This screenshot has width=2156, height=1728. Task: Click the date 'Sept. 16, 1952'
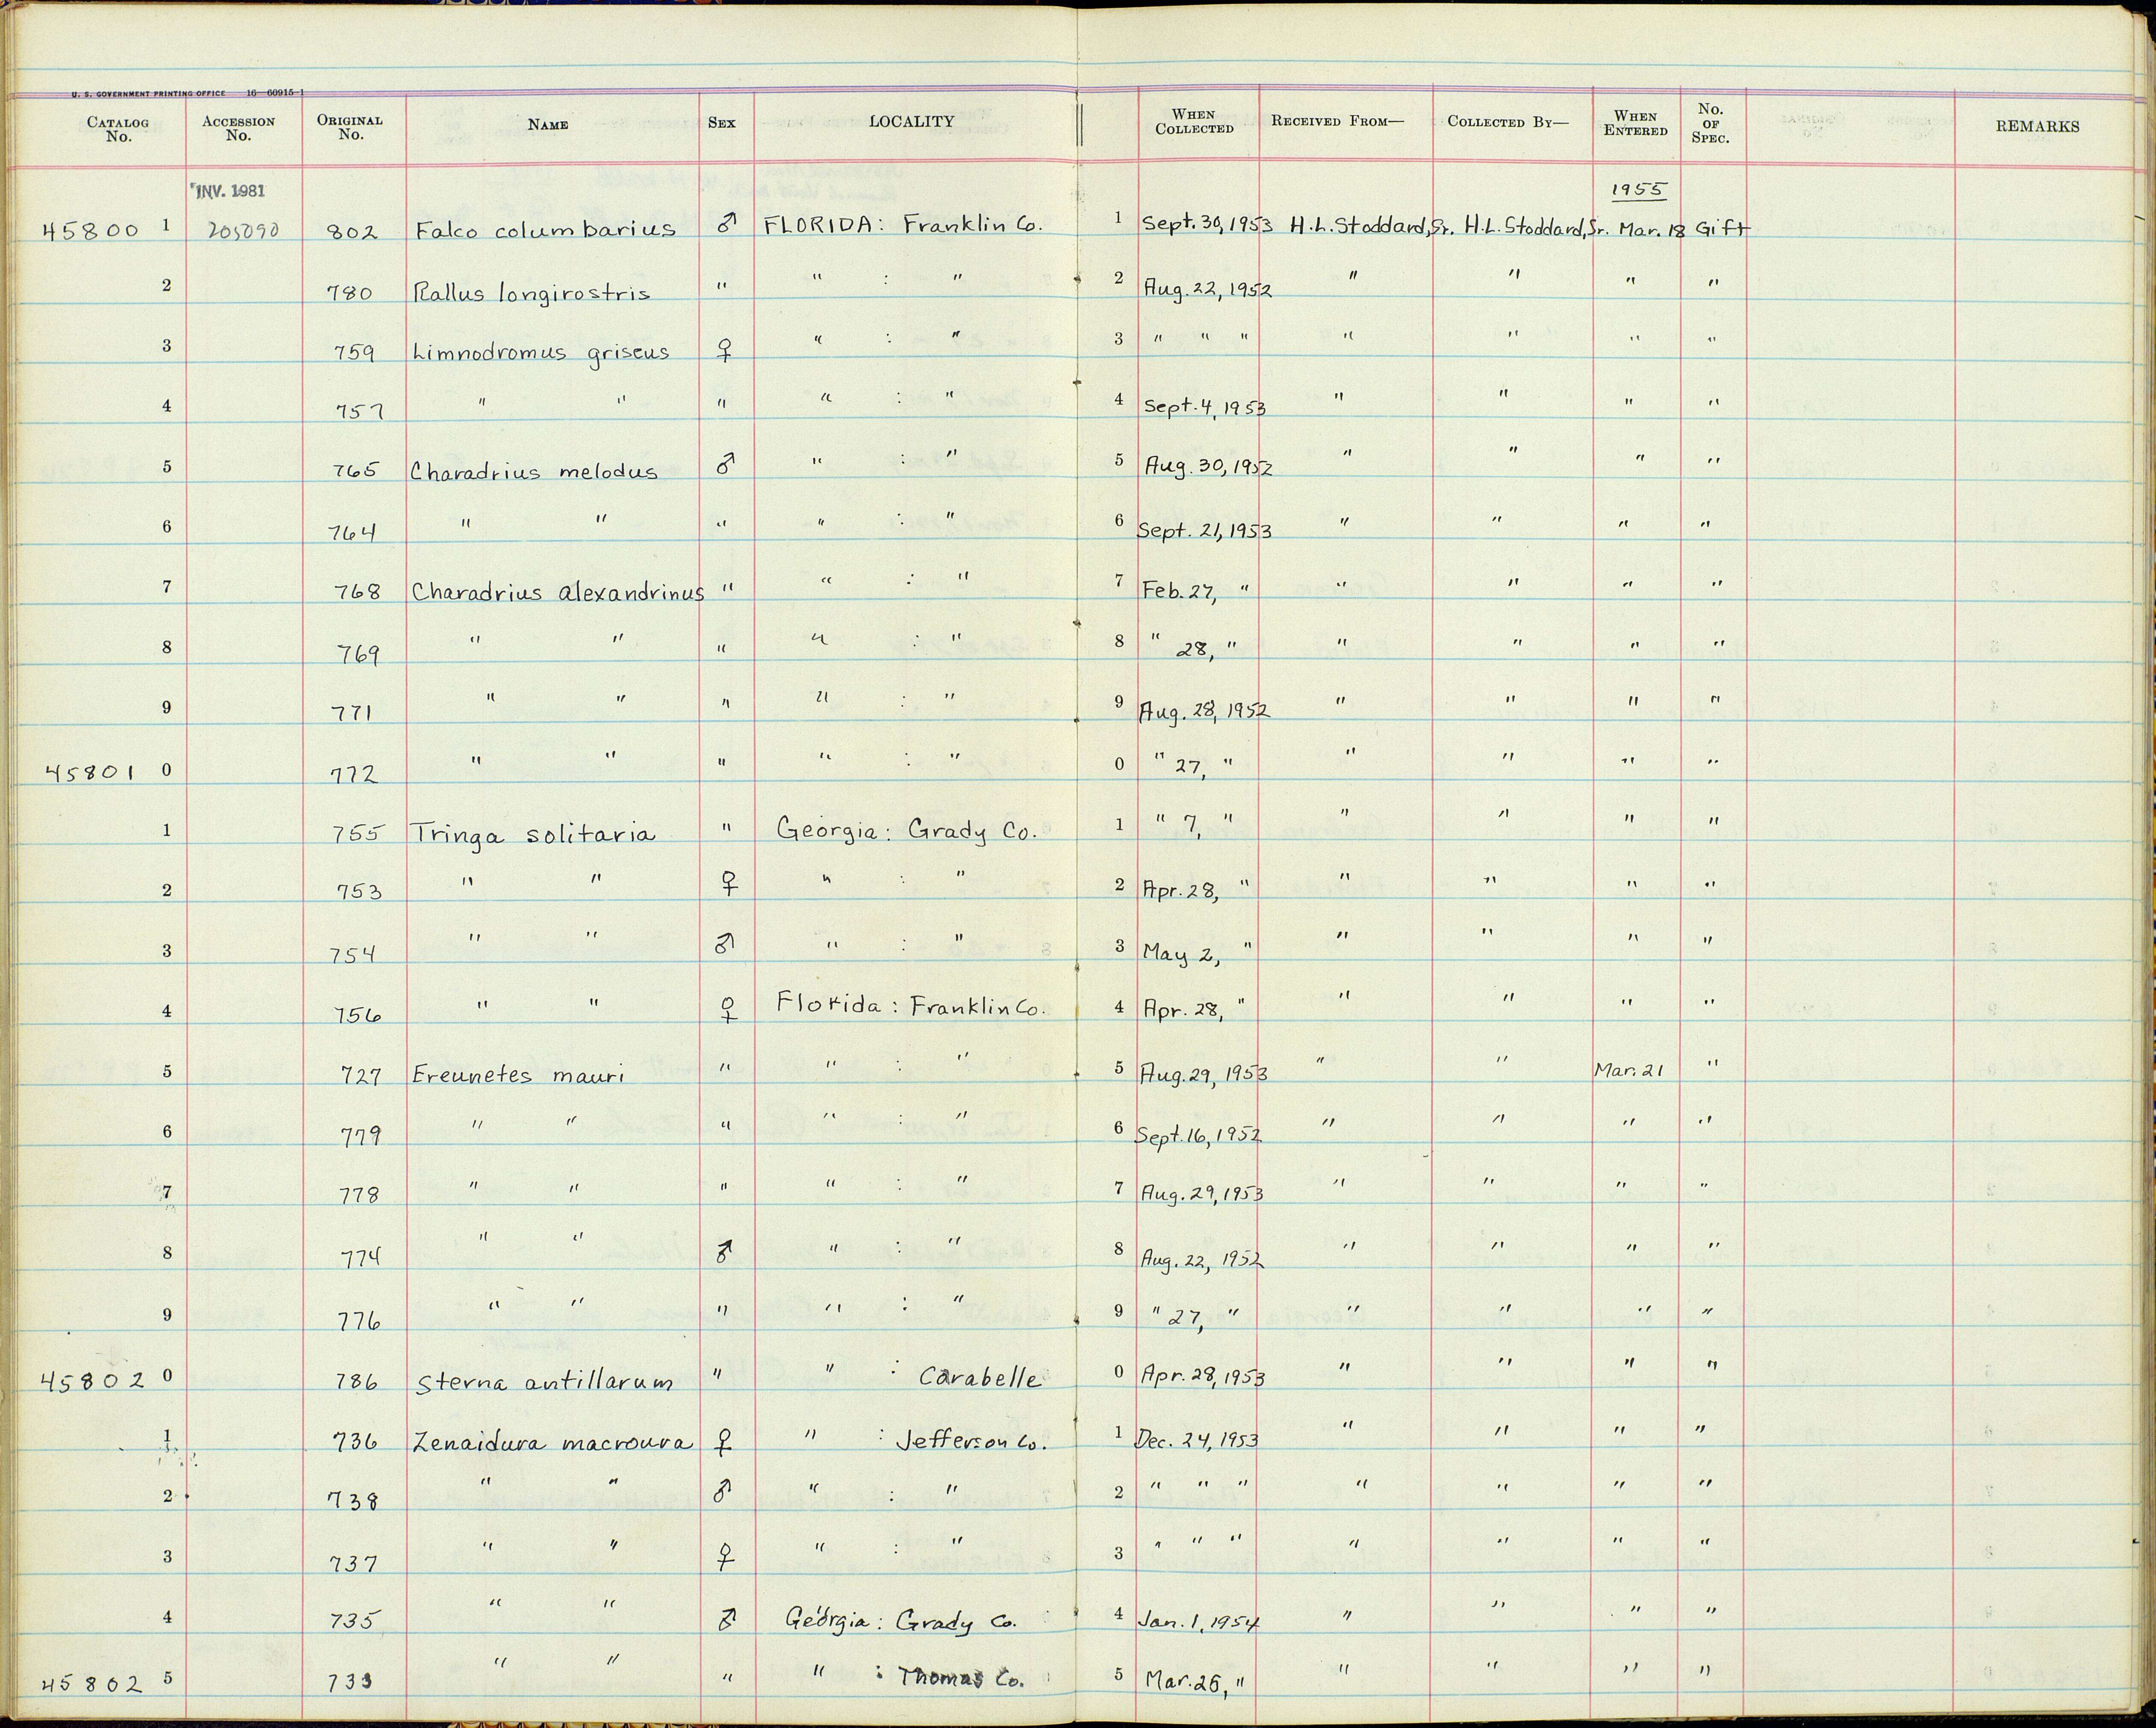pyautogui.click(x=1199, y=1135)
